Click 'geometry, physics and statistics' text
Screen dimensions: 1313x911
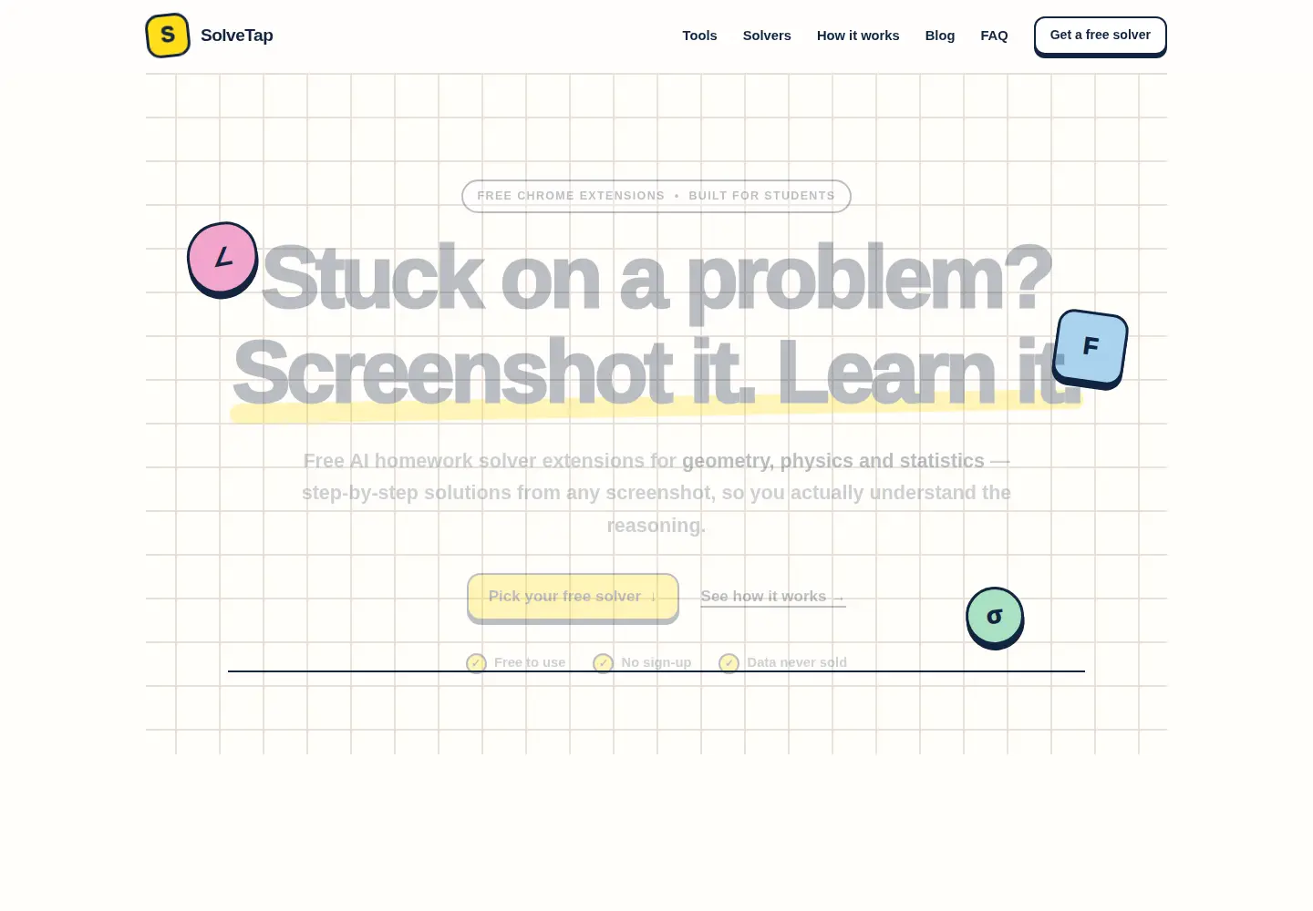[x=833, y=461]
